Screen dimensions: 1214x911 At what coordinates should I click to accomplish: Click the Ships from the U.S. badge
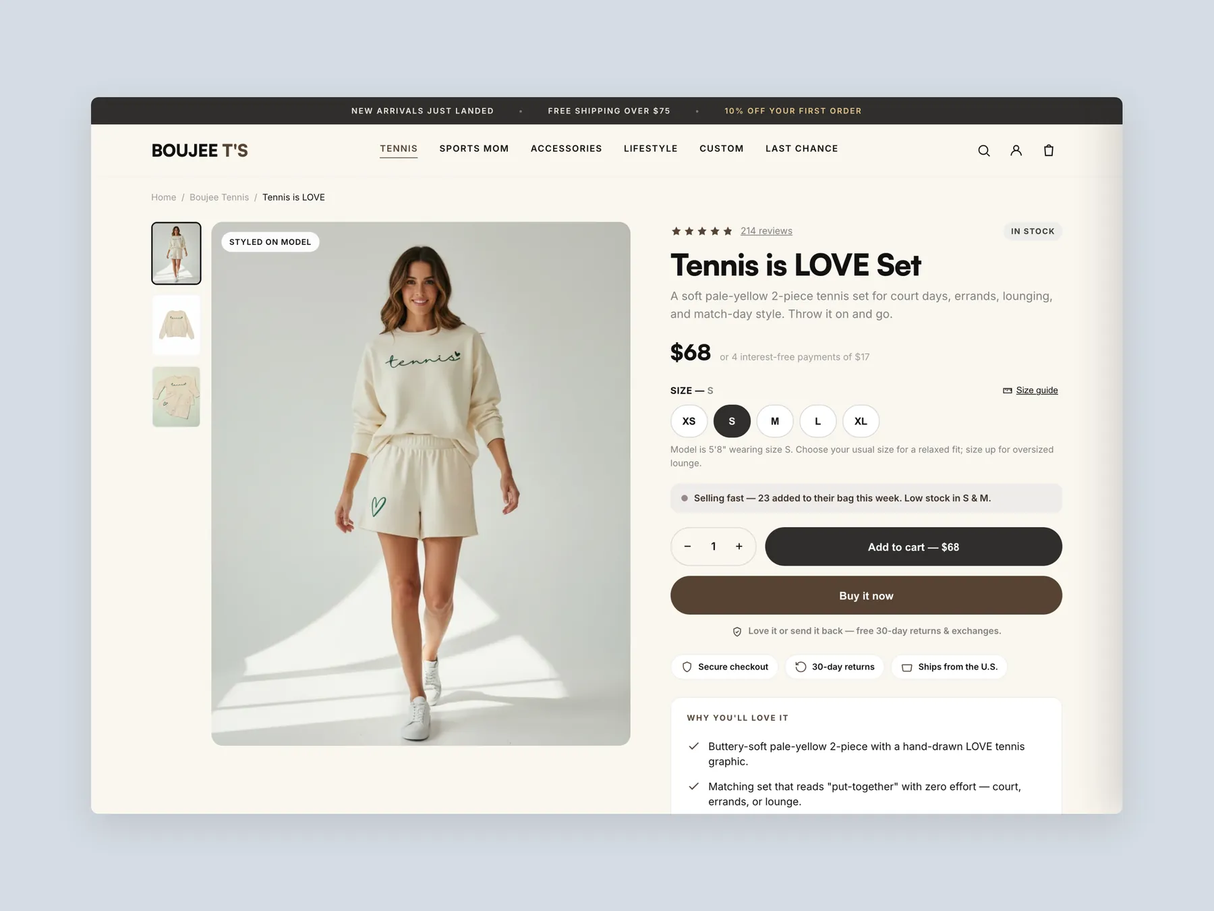tap(950, 667)
